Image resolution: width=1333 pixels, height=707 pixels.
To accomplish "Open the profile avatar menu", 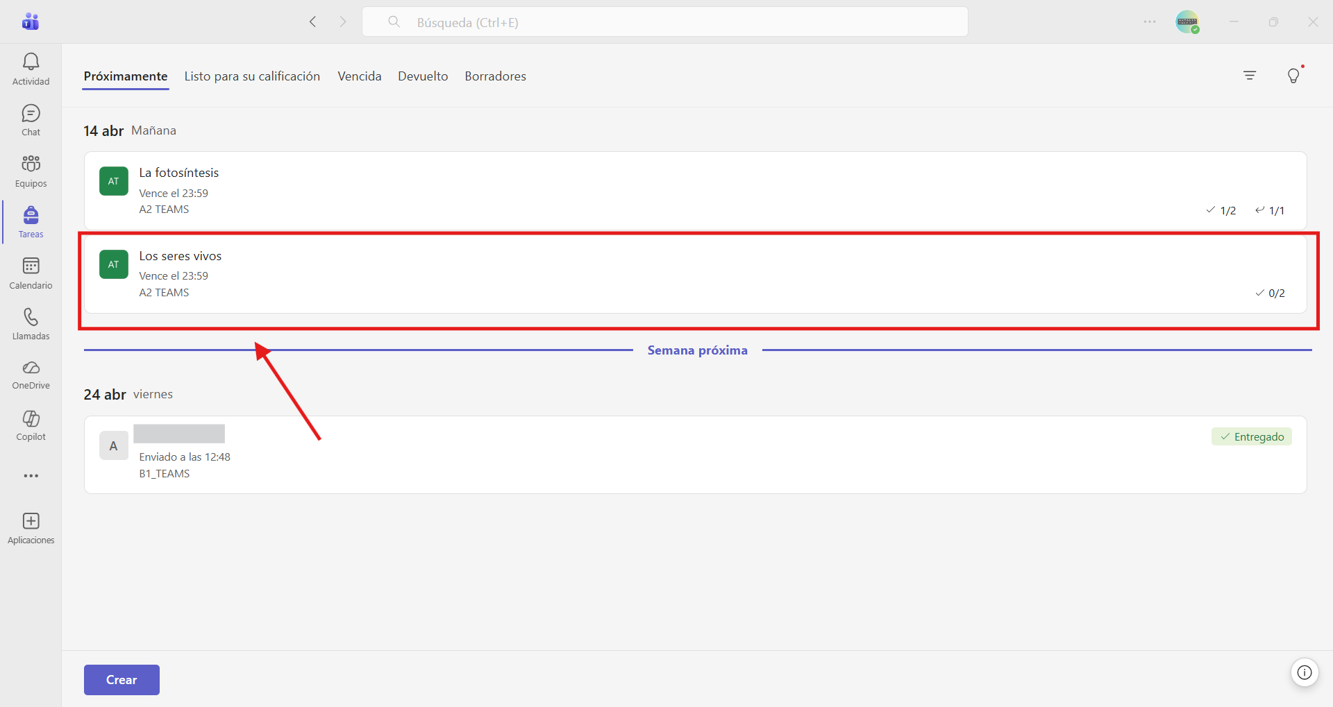I will [x=1187, y=22].
